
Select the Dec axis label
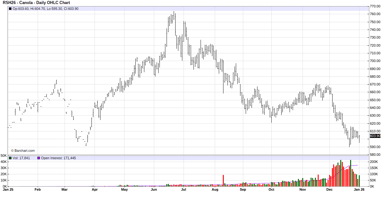click(329, 190)
